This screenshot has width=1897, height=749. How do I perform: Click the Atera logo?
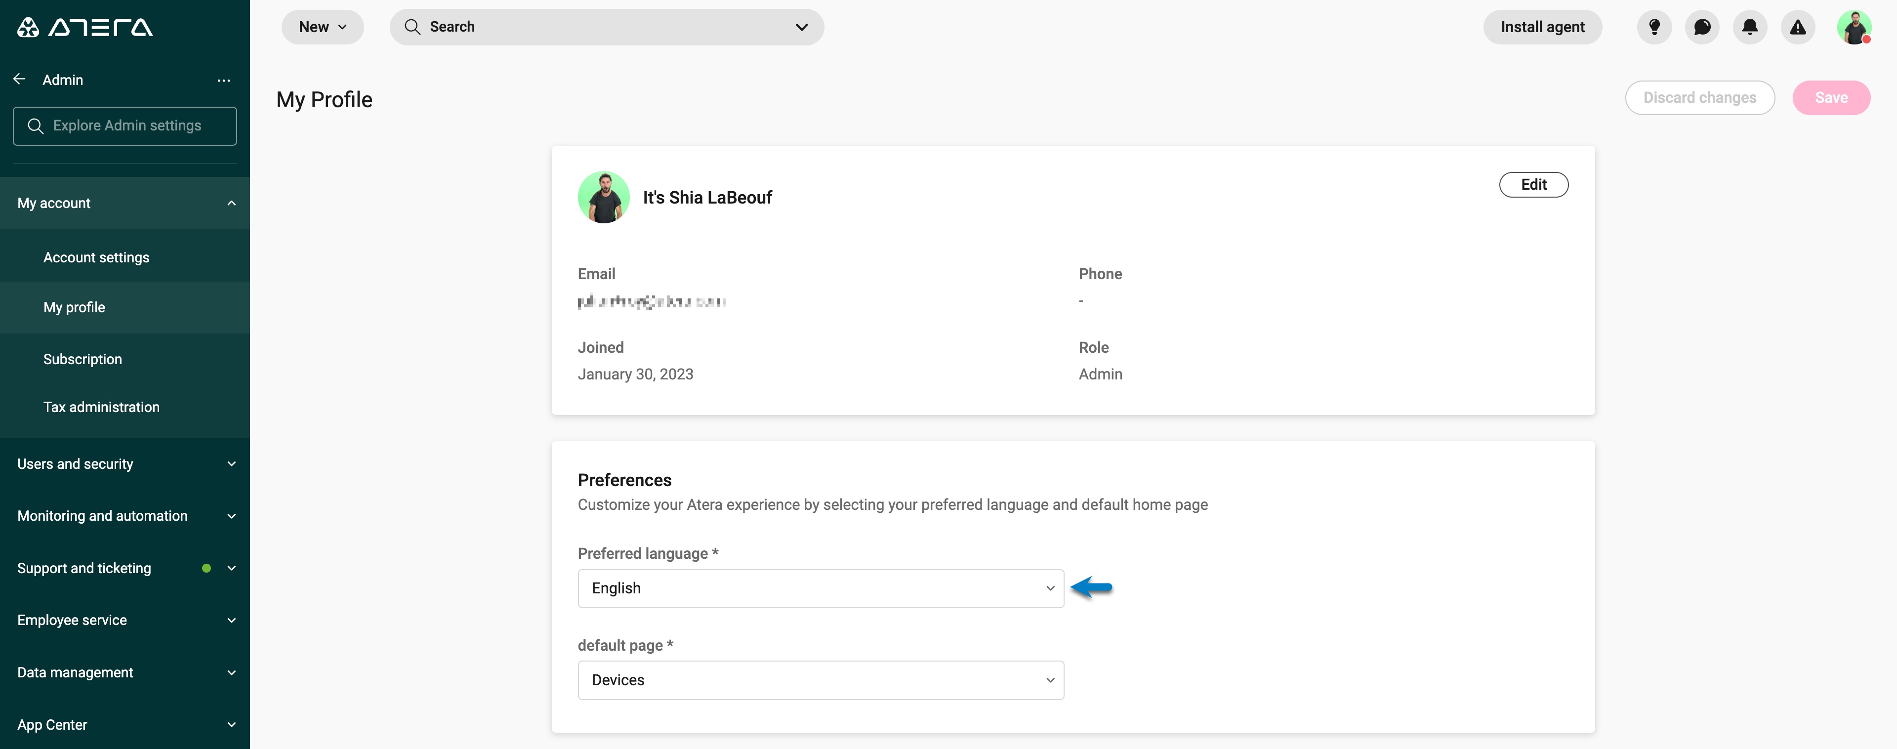[x=84, y=27]
